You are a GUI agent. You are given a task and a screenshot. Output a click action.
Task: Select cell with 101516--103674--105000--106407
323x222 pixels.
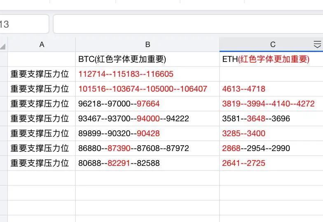point(147,89)
